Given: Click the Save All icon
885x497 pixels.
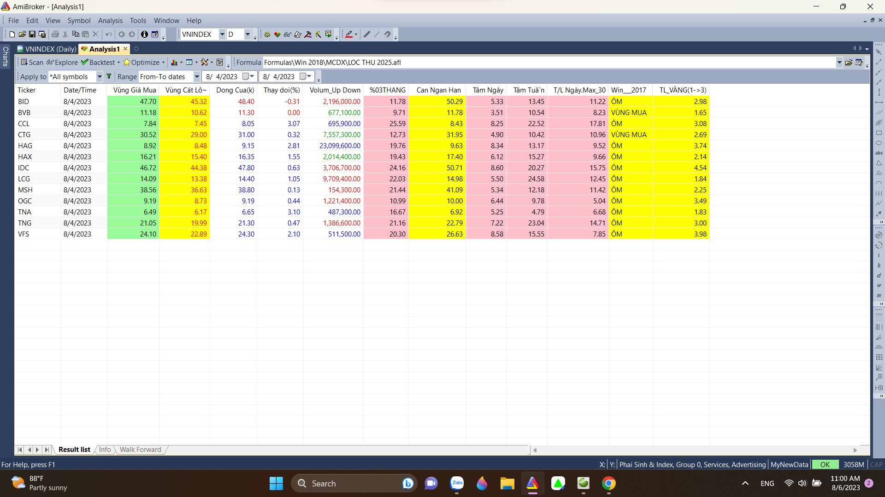Looking at the screenshot, I should pyautogui.click(x=42, y=34).
